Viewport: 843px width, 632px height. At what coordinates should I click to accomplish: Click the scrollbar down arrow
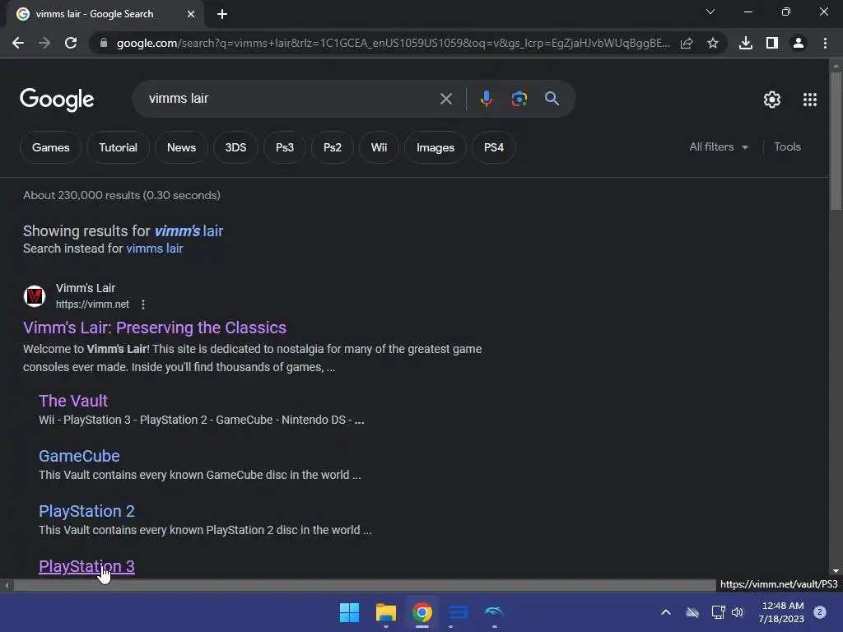click(836, 571)
